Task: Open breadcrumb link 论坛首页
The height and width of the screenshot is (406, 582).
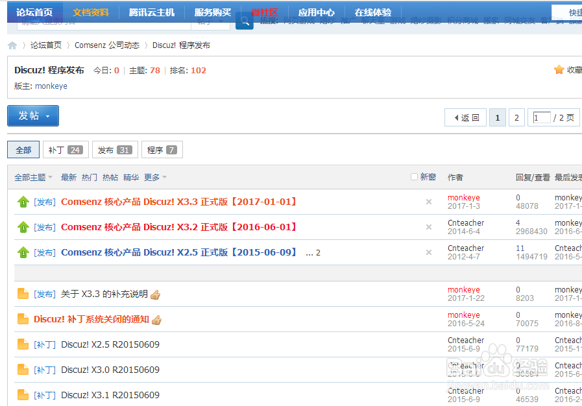Action: 46,45
